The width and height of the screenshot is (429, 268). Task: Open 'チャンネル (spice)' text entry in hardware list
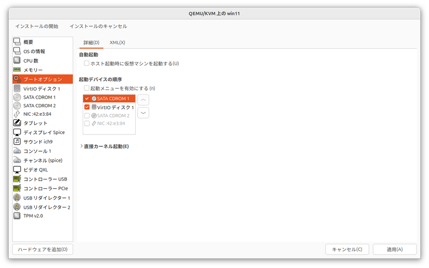43,160
